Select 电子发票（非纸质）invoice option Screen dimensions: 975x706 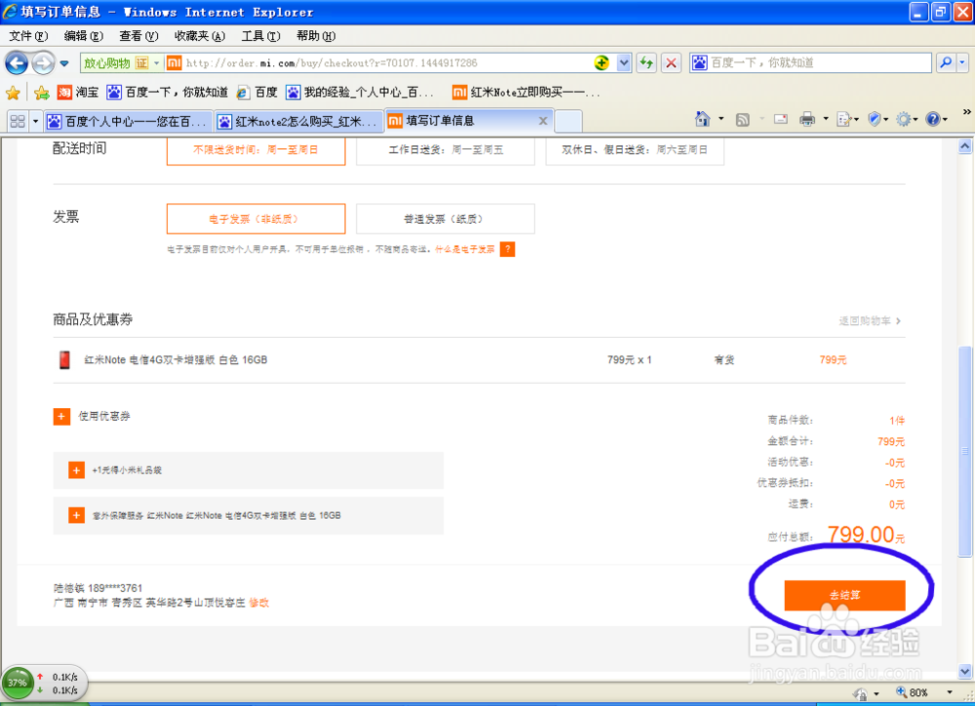(255, 218)
